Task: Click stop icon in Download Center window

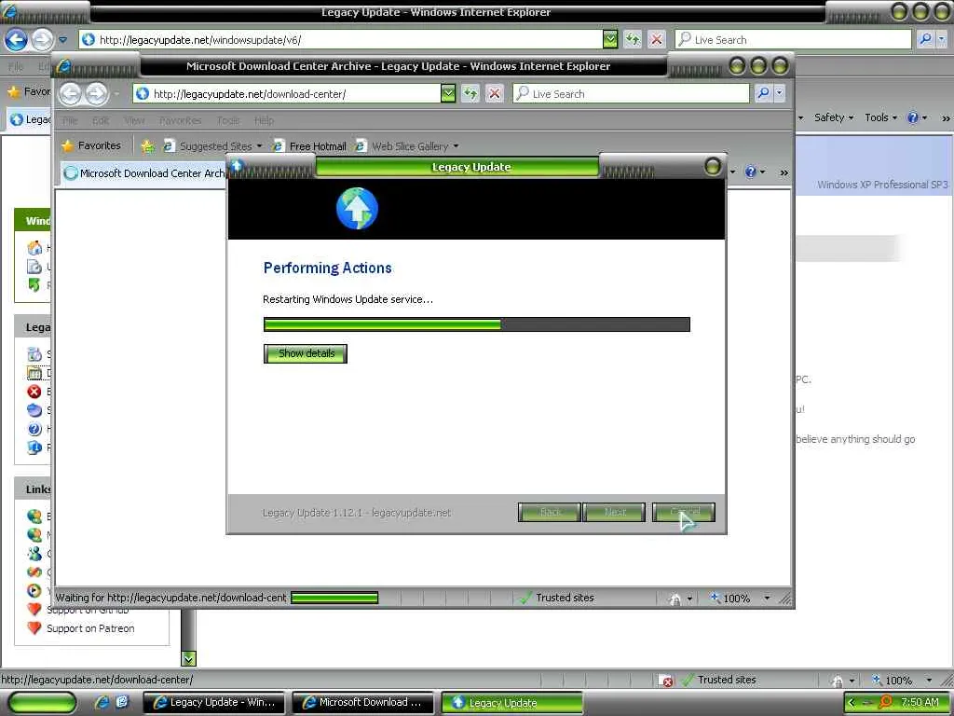Action: click(495, 94)
